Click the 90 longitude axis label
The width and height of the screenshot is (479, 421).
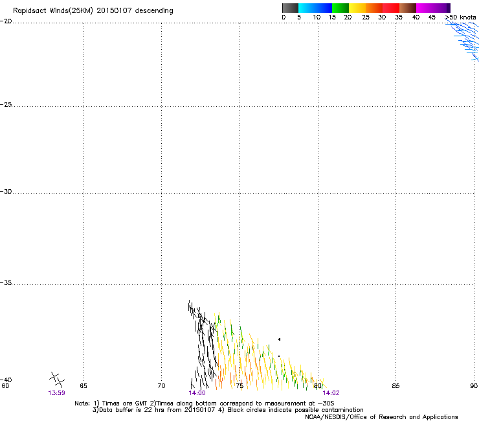(x=474, y=386)
